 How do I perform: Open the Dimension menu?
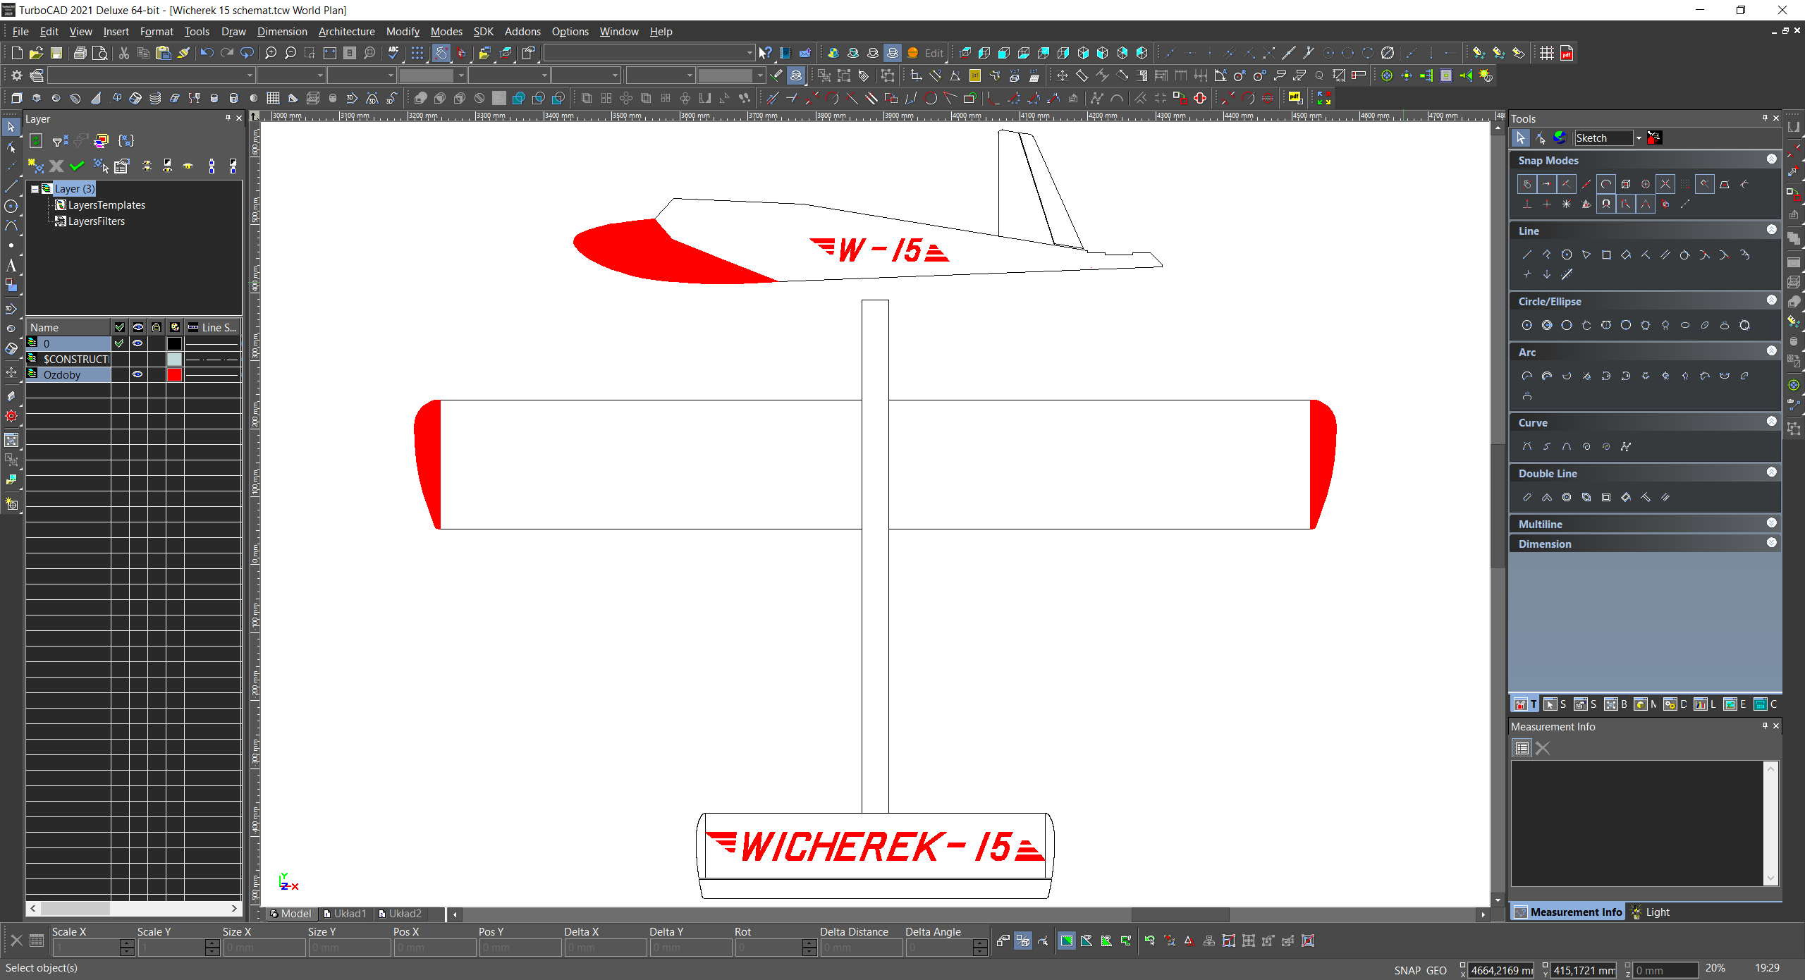(x=281, y=32)
